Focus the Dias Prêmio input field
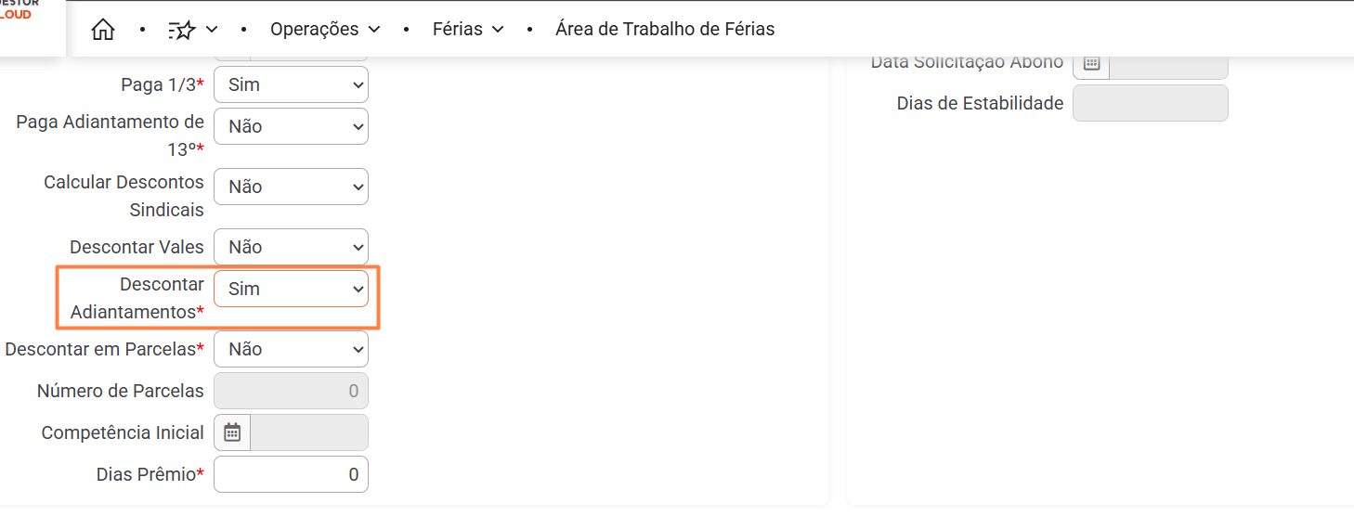The image size is (1354, 516). [291, 474]
